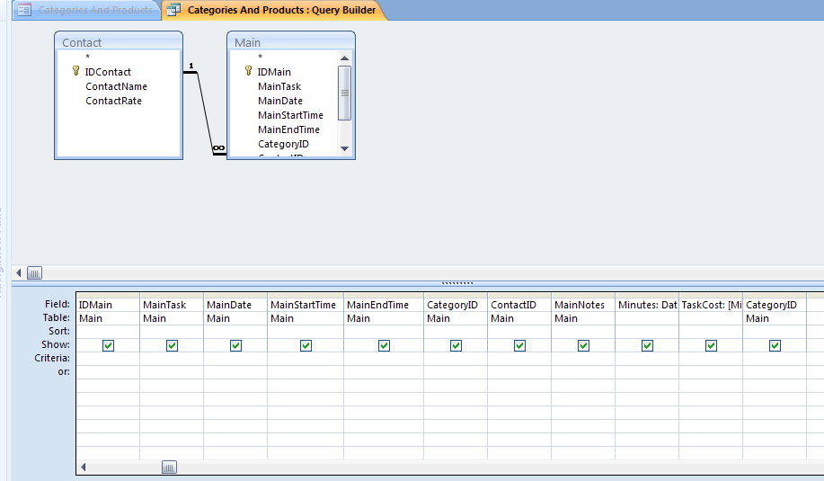Click the Main table scrollbar thumb
This screenshot has width=824, height=481.
345,93
